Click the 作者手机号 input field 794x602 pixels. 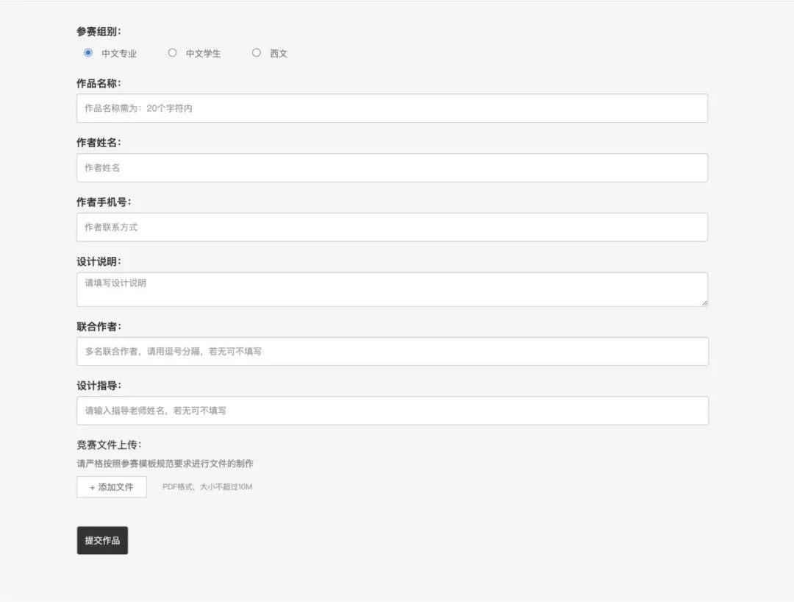[392, 227]
